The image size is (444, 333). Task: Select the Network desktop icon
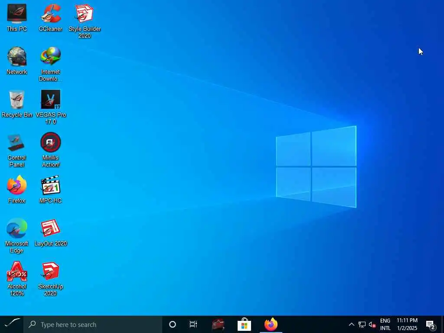point(17,61)
